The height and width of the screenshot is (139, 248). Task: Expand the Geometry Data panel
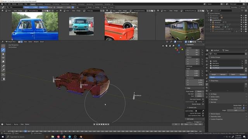pyautogui.click(x=215, y=117)
